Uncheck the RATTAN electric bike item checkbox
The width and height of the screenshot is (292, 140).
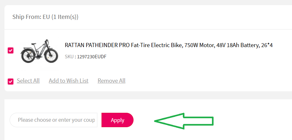click(11, 50)
